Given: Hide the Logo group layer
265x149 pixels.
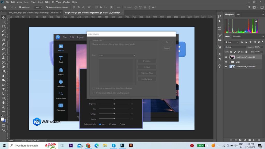Looking at the screenshot, I should pos(226,62).
